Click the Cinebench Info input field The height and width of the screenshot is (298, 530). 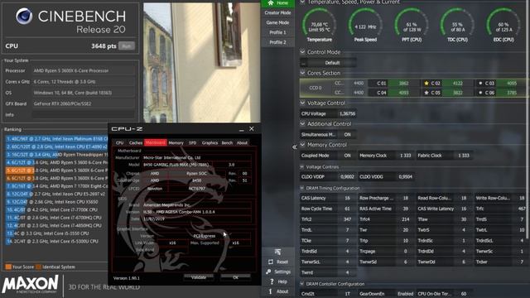(x=84, y=114)
